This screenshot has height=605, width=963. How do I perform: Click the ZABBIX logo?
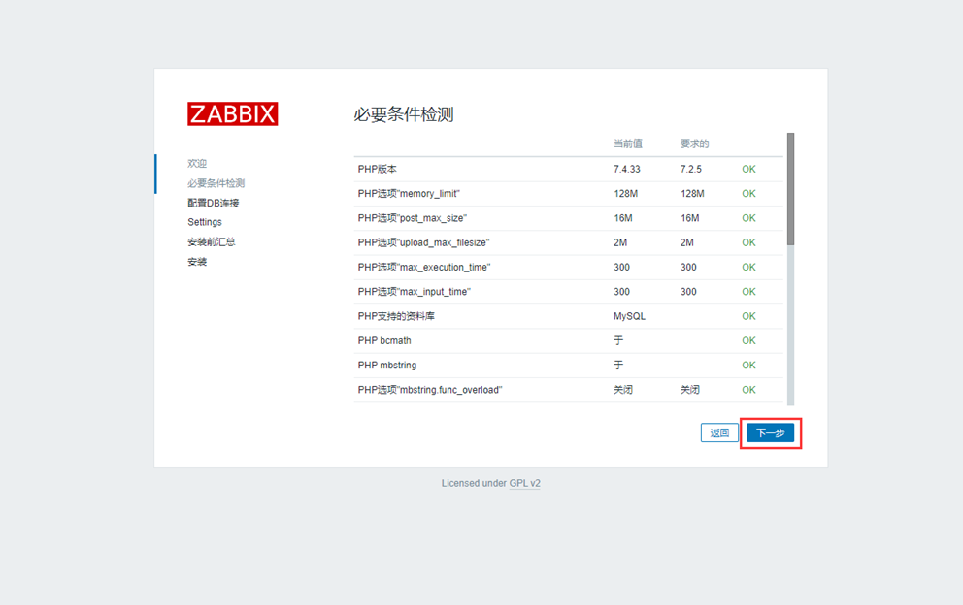click(x=233, y=114)
